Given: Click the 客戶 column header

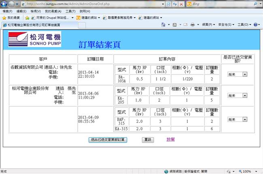Looking at the screenshot, I should pyautogui.click(x=43, y=59).
